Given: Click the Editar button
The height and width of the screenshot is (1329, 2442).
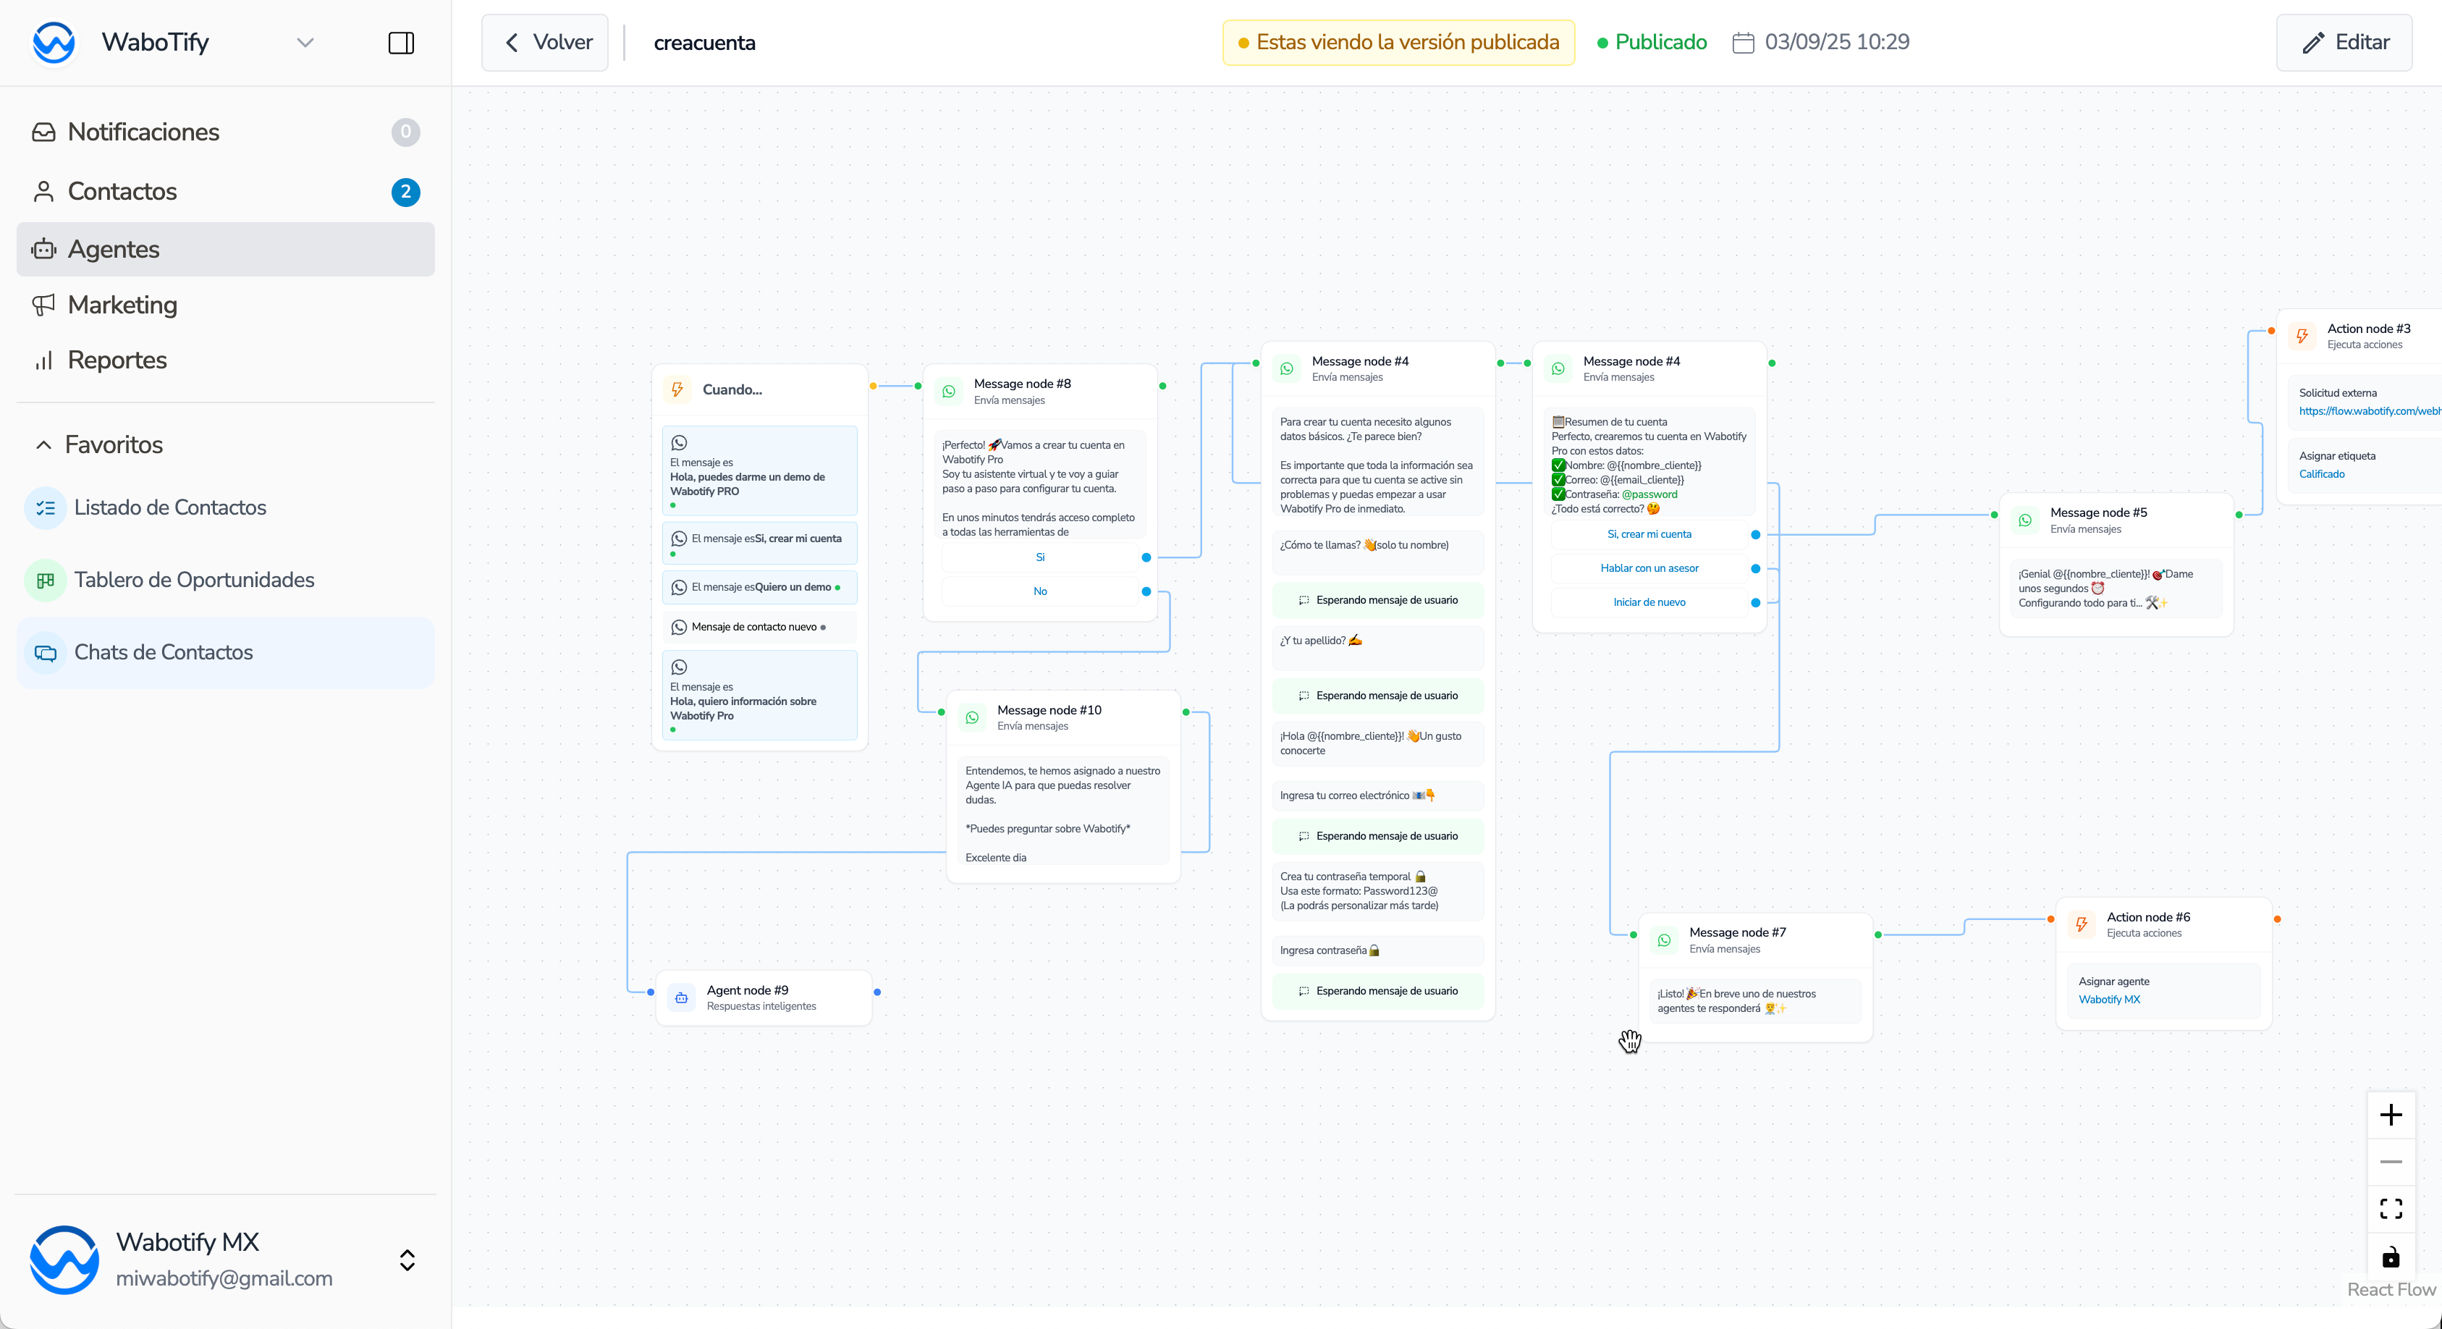Looking at the screenshot, I should [x=2344, y=43].
